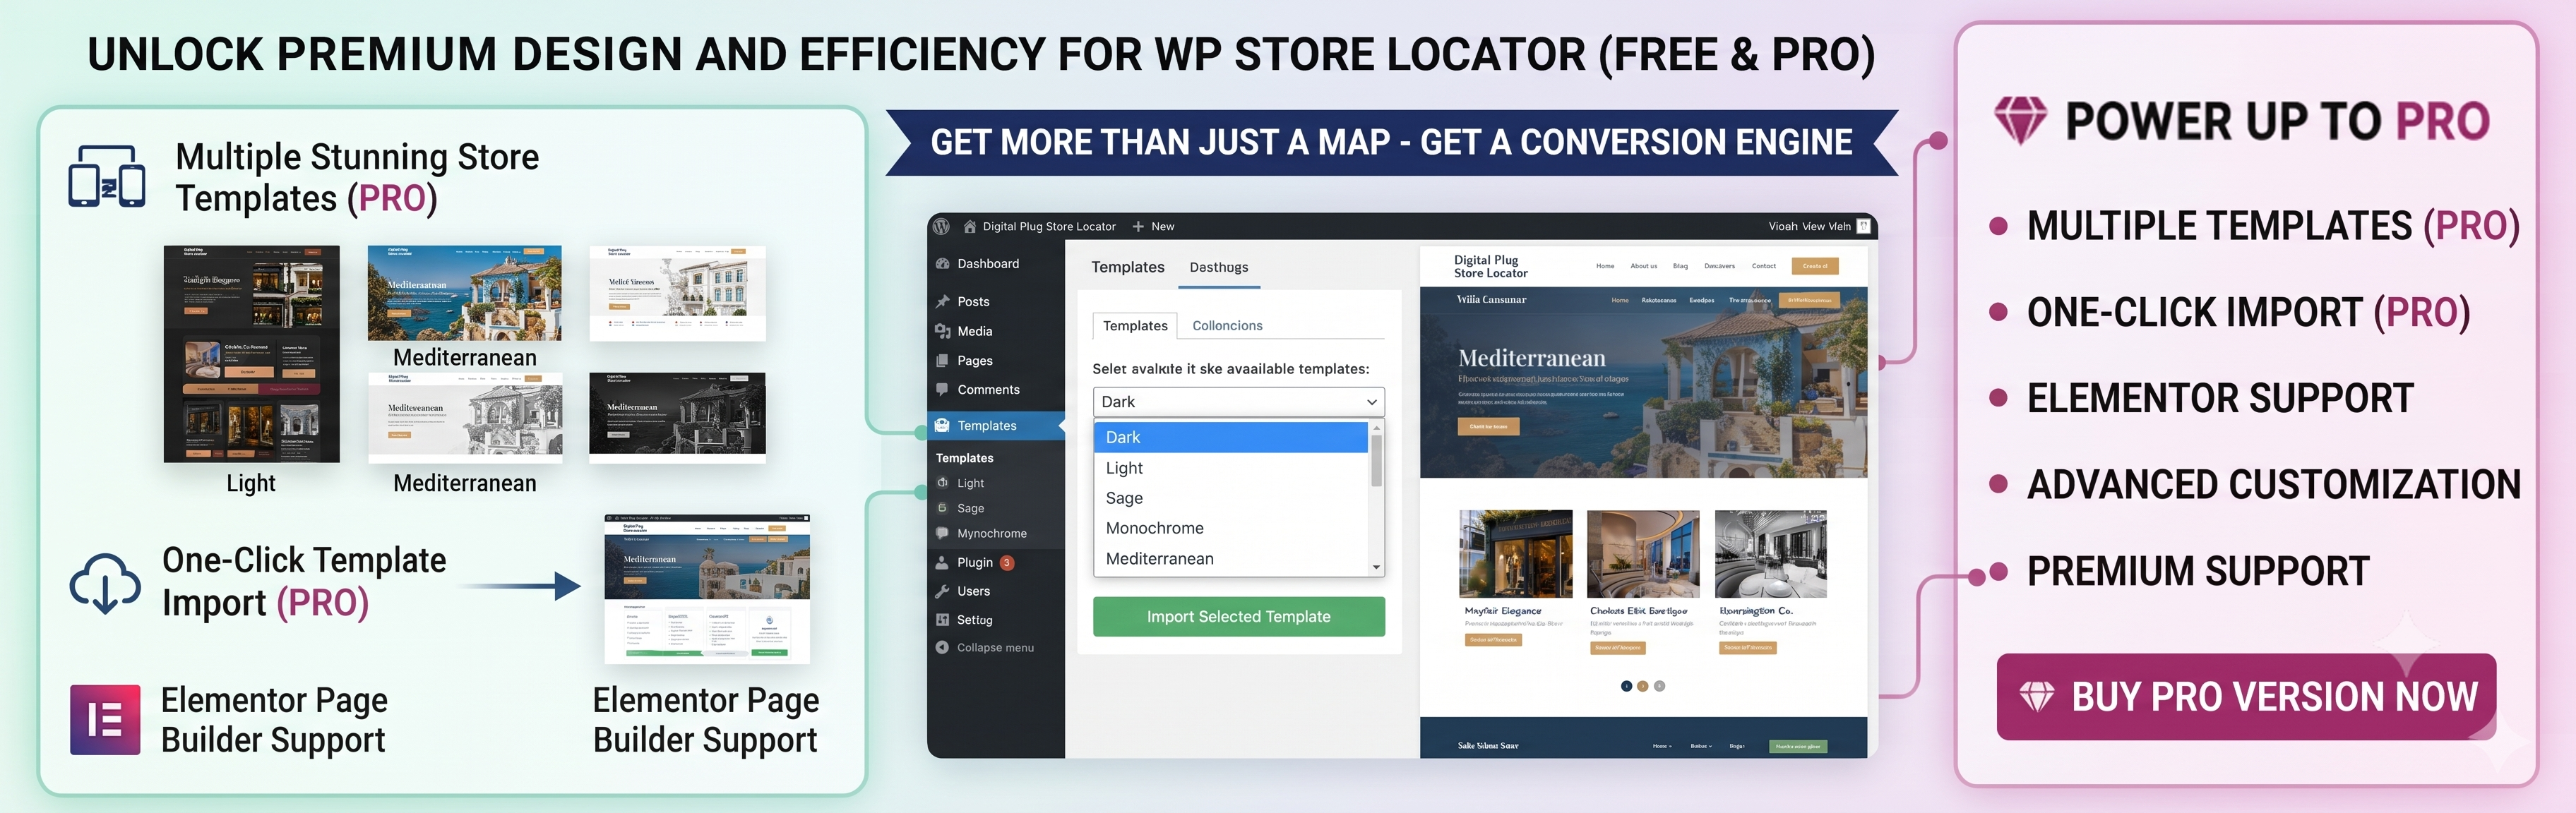Screen dimensions: 2576x813
Task: Choose Sage from the template option list
Action: [1231, 498]
